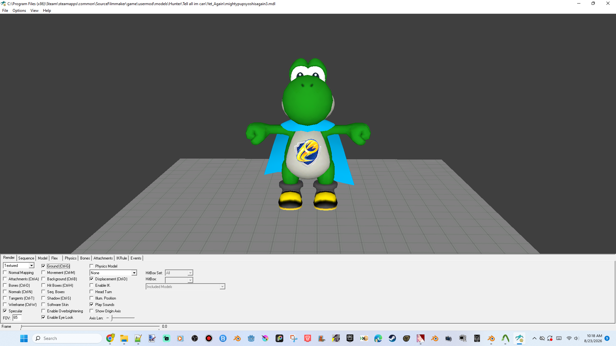The height and width of the screenshot is (346, 616).
Task: Open the None dropdown under Physics Model
Action: coord(113,273)
